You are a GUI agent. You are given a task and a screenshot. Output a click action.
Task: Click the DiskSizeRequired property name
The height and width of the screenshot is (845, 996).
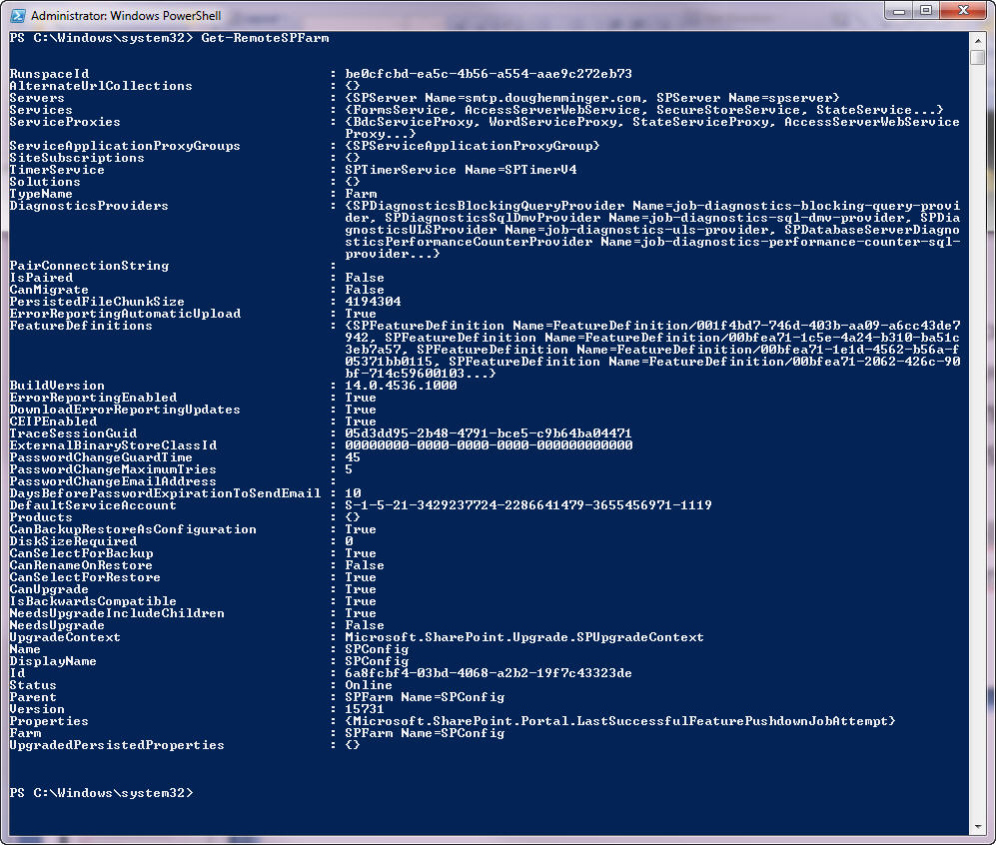pos(73,541)
